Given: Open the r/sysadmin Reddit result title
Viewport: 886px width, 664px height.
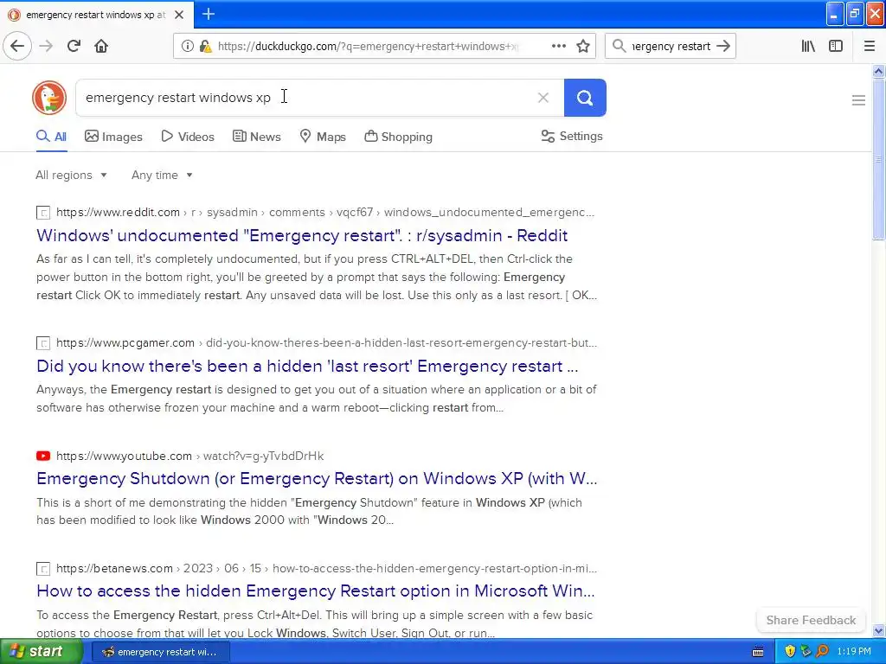Looking at the screenshot, I should tap(302, 235).
